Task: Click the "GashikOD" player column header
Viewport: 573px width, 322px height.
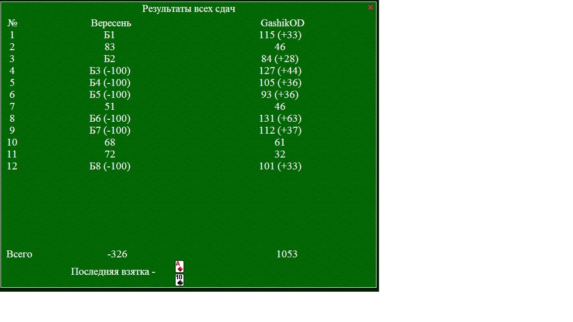Action: coord(282,23)
